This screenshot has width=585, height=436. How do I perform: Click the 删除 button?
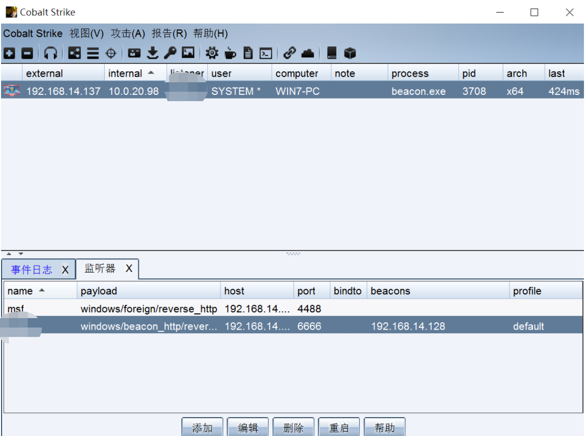coord(293,428)
